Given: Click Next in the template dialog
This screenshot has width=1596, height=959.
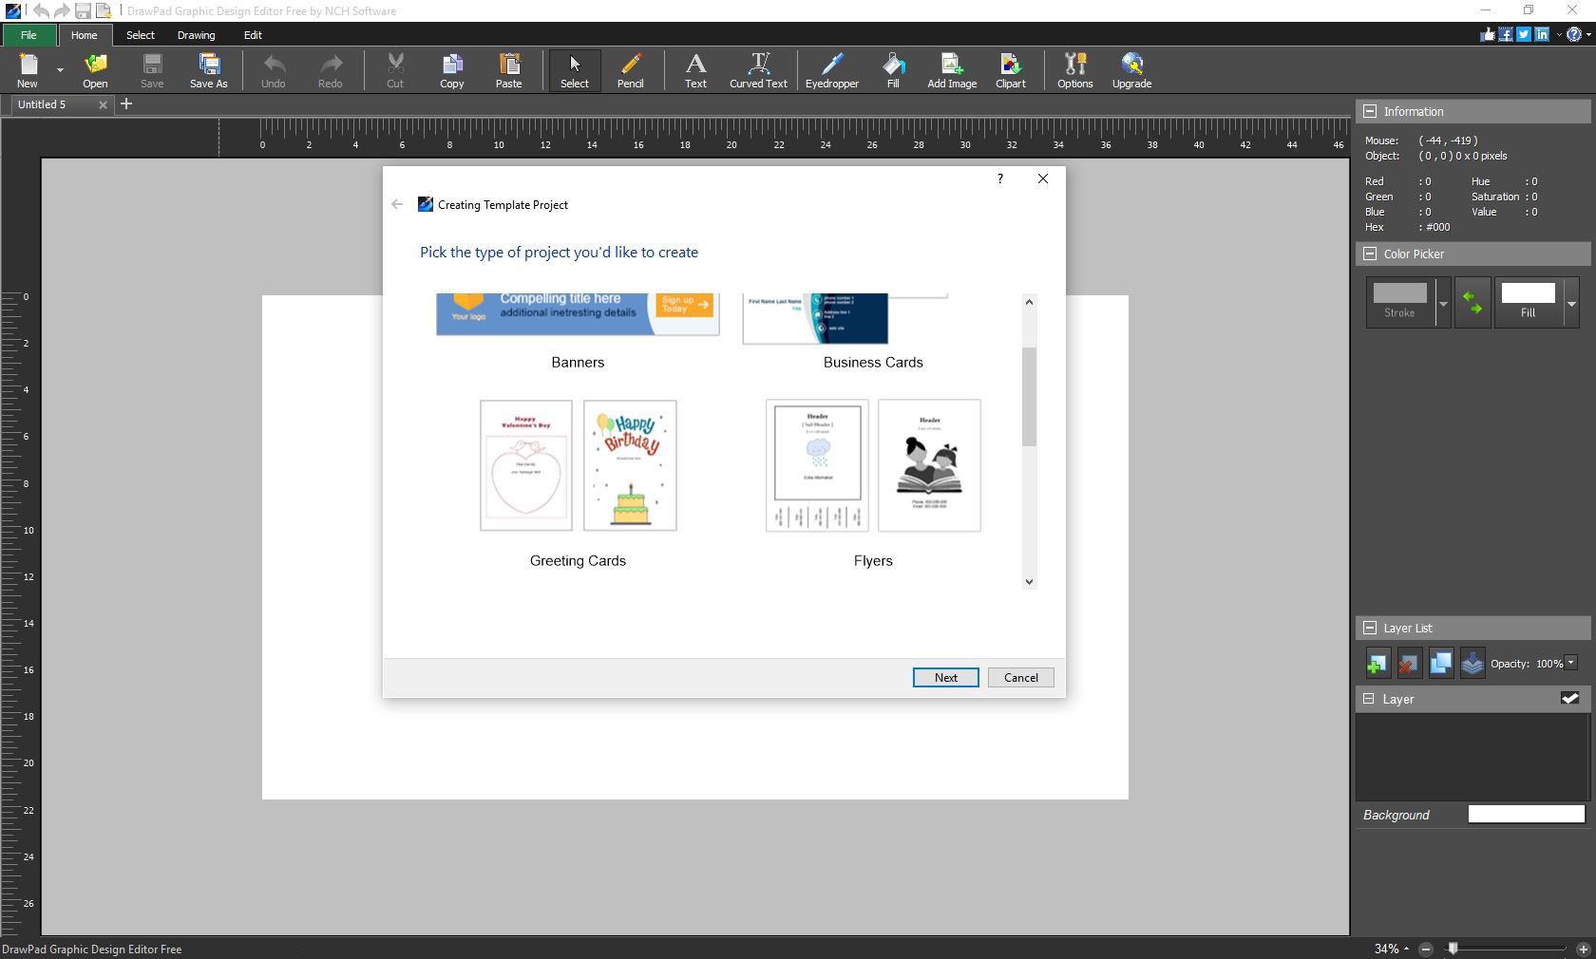Looking at the screenshot, I should coord(944,677).
